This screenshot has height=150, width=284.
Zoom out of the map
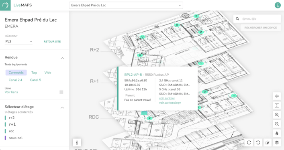(277, 124)
